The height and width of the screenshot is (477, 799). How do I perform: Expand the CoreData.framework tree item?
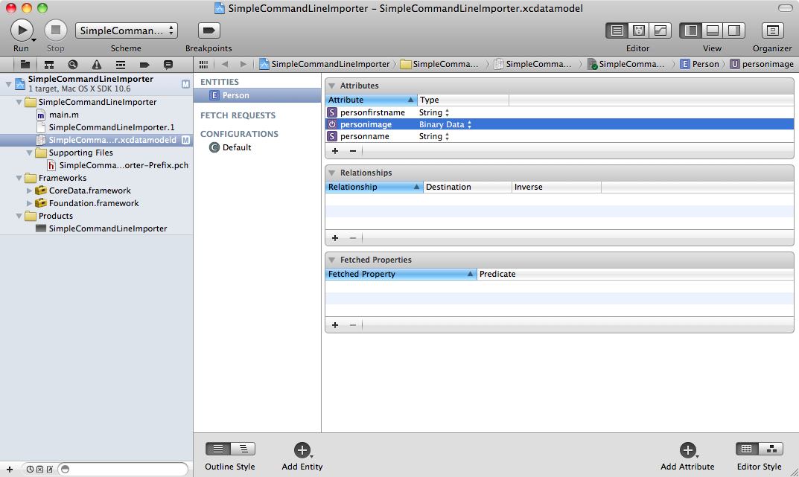(30, 191)
